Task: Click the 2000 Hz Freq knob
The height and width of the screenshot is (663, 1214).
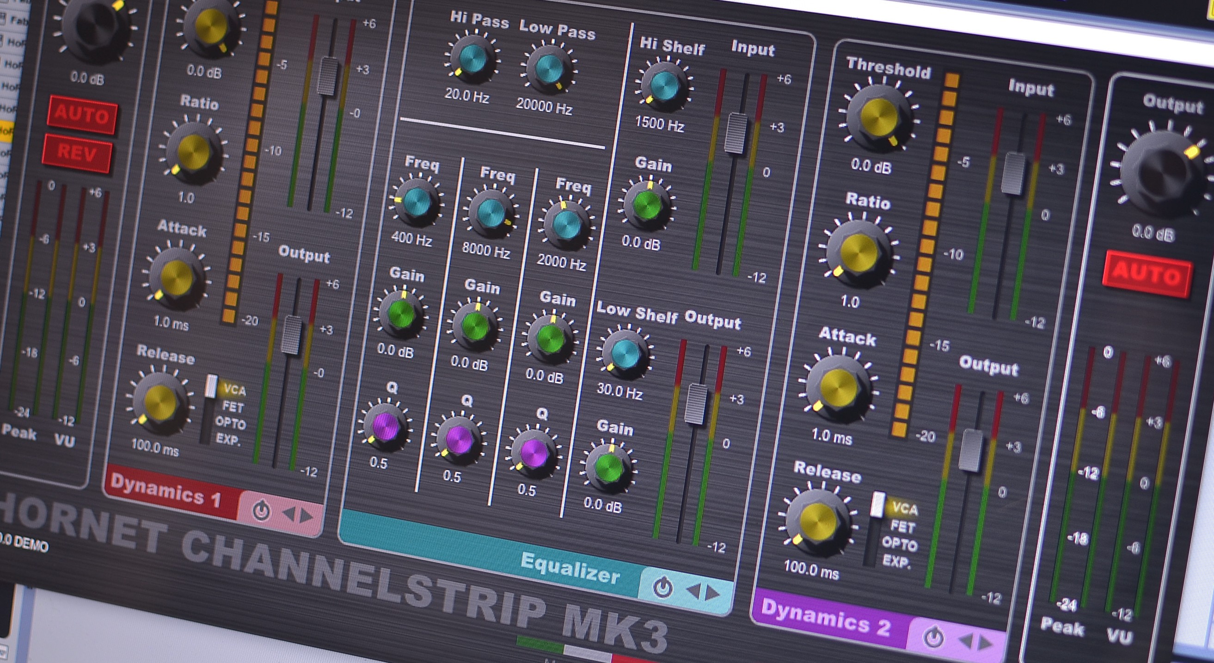Action: [x=566, y=226]
